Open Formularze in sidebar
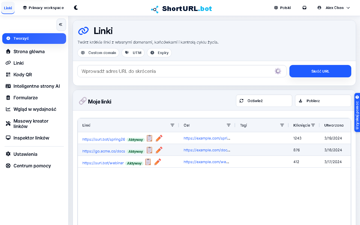The width and height of the screenshot is (360, 225). click(x=34, y=98)
